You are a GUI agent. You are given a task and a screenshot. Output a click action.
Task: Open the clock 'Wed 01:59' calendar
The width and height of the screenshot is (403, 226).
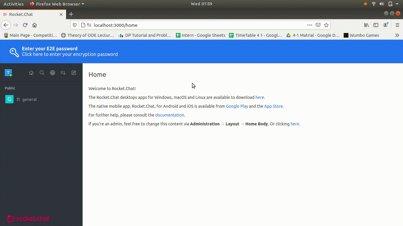click(x=201, y=4)
